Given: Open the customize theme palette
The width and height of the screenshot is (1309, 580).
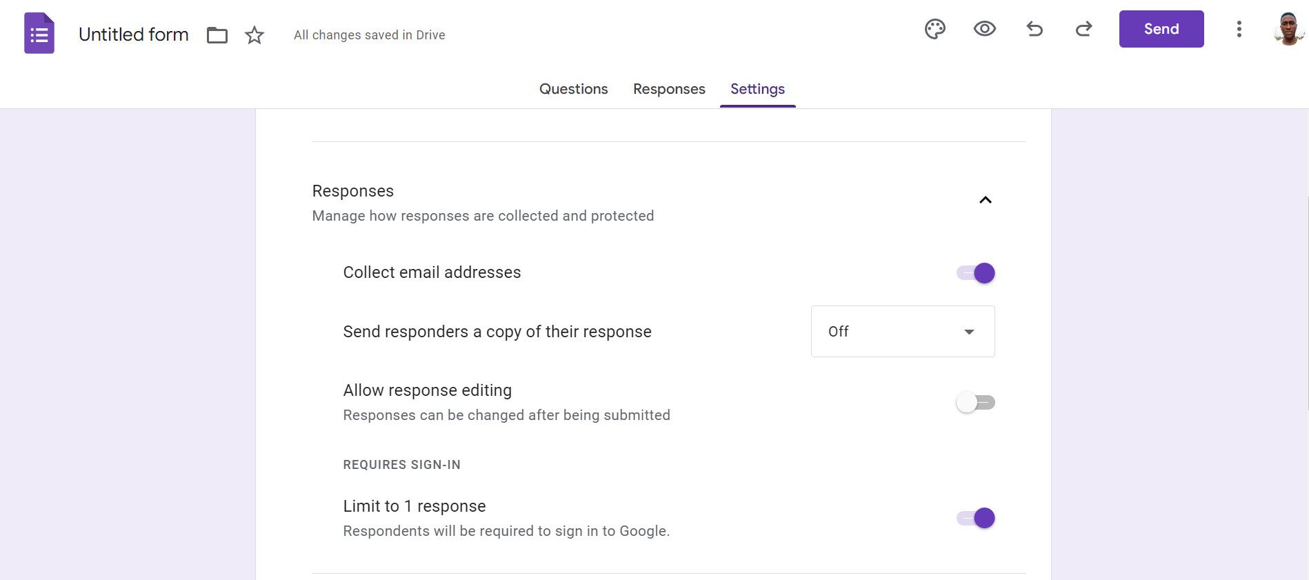Looking at the screenshot, I should point(935,29).
